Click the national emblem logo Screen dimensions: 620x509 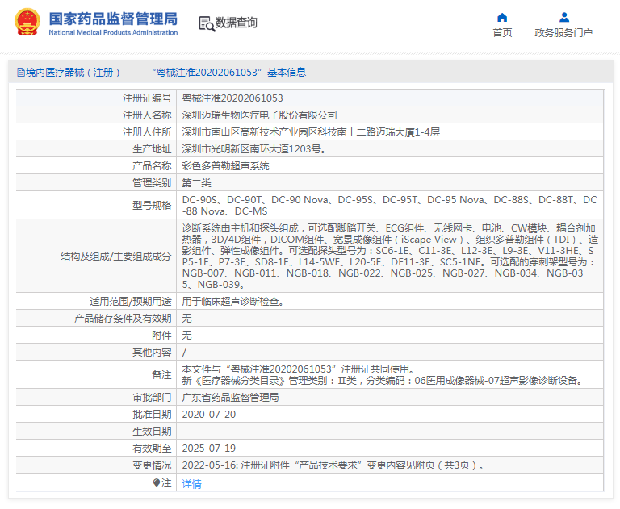(x=27, y=23)
